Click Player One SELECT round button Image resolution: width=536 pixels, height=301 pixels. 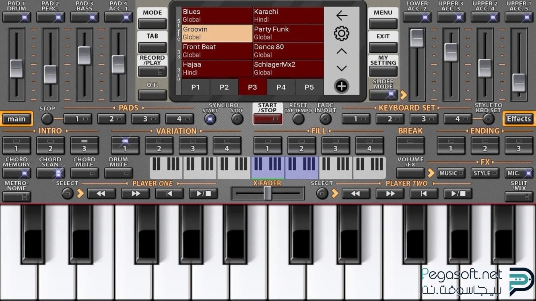(68, 194)
